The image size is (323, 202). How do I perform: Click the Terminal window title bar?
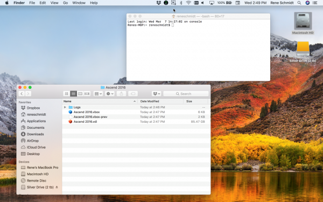198,16
